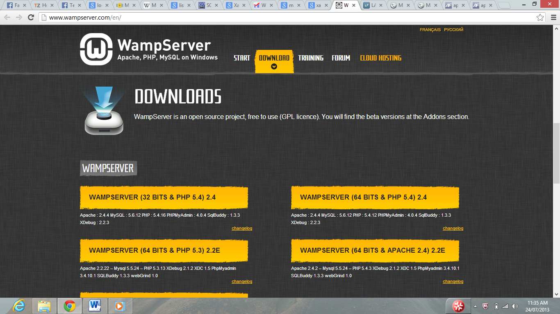560x314 pixels.
Task: Switch to the 'TZ He' tab
Action: tap(44, 5)
